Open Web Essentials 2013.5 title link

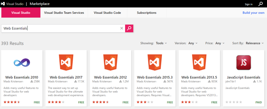(199, 77)
